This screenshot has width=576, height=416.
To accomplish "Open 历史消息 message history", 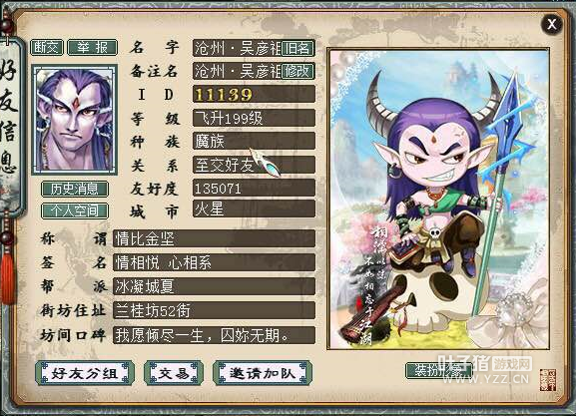I will click(75, 189).
